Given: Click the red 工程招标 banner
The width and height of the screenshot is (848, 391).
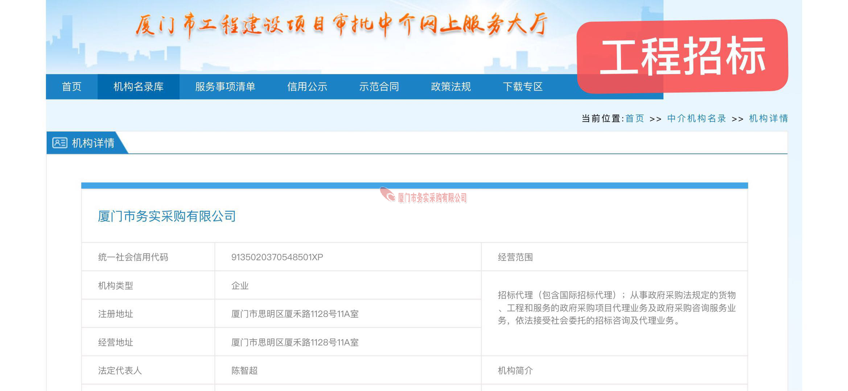Looking at the screenshot, I should click(682, 56).
